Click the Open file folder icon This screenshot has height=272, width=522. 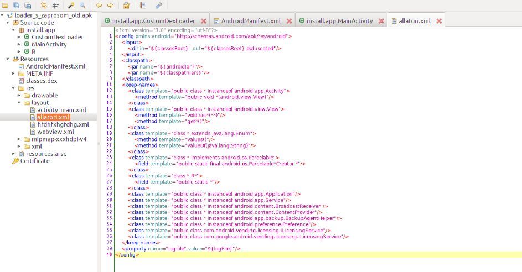tap(5, 5)
